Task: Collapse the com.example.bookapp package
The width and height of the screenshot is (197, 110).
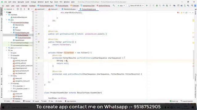Action: (x=9, y=22)
